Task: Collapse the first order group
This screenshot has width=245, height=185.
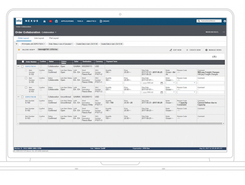Action: click(x=18, y=66)
